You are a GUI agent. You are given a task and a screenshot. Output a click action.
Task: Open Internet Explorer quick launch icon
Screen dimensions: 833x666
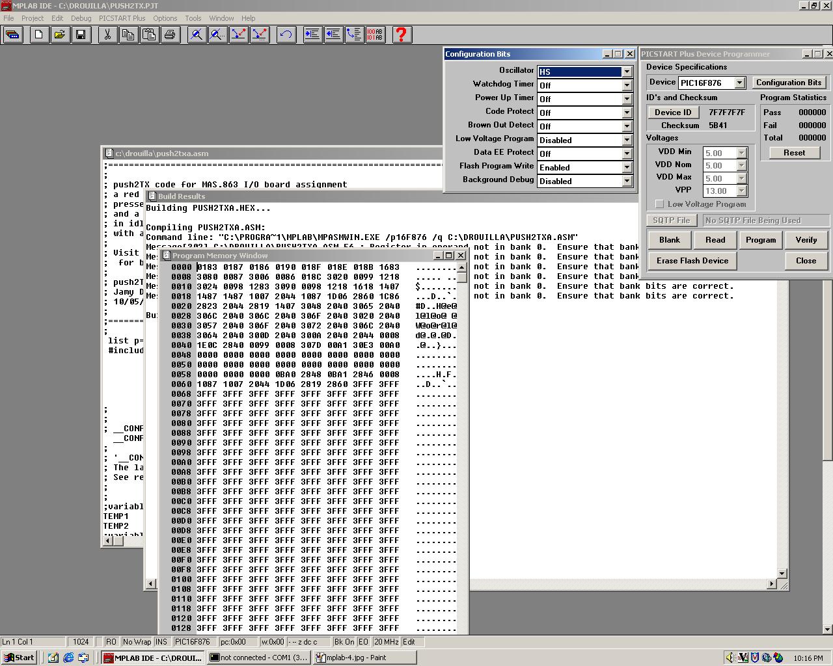click(x=68, y=658)
